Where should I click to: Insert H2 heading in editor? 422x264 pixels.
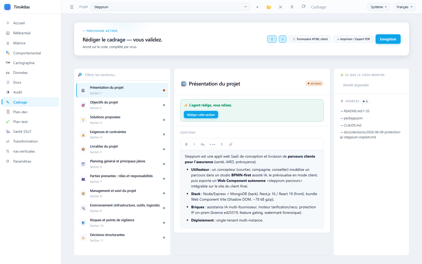point(203,144)
